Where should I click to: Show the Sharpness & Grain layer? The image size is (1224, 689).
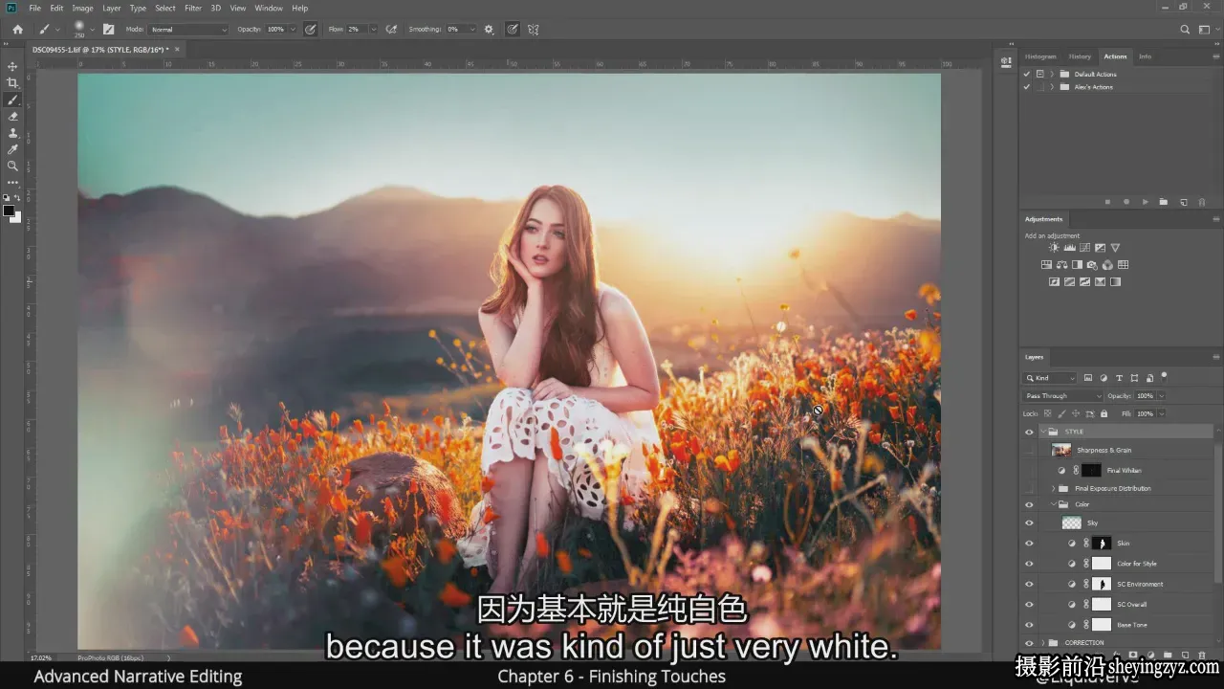point(1029,450)
